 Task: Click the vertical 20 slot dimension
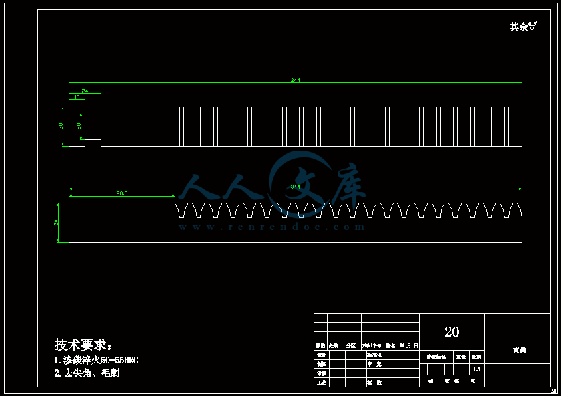pos(79,126)
